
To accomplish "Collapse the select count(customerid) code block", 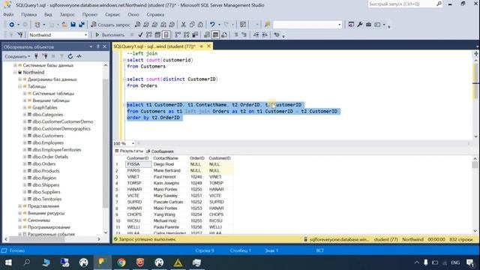I will pyautogui.click(x=124, y=60).
